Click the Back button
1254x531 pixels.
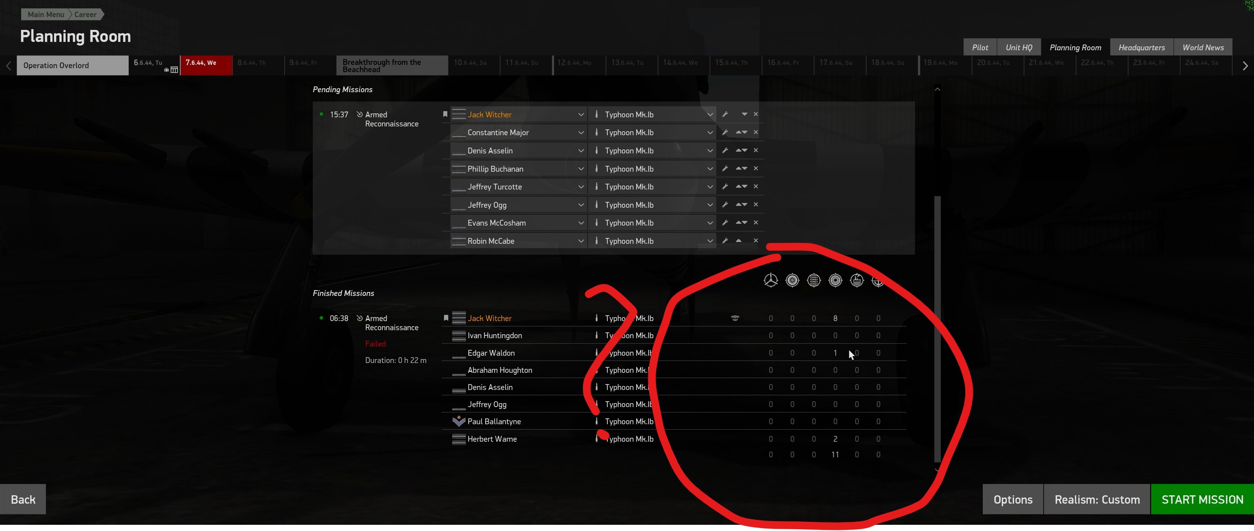click(23, 499)
